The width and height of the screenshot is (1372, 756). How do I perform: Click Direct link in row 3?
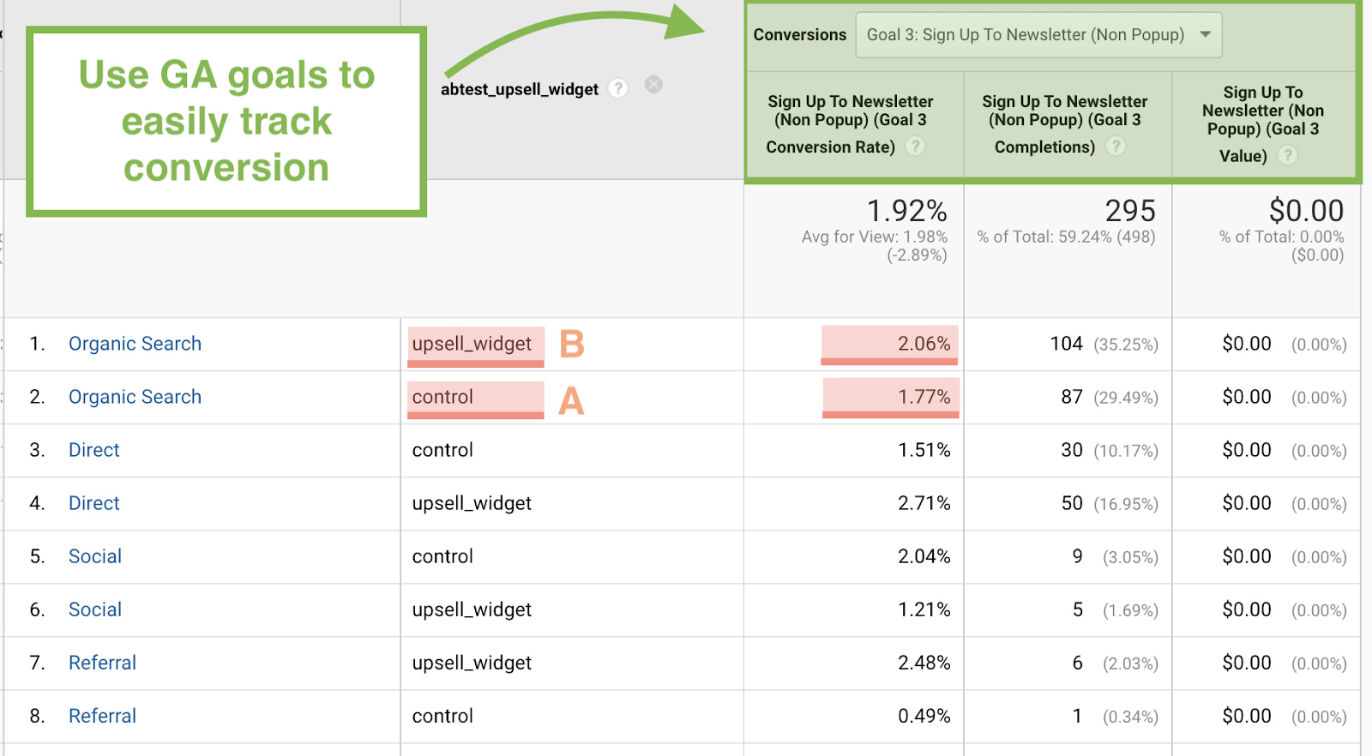[x=94, y=450]
